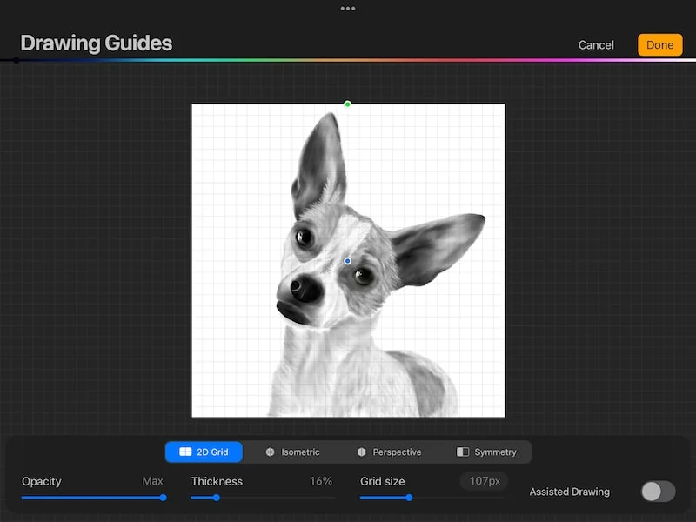The height and width of the screenshot is (522, 696).
Task: Click the black handle on the hue bar
Action: pyautogui.click(x=16, y=60)
